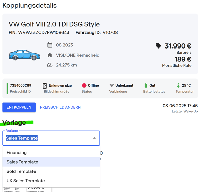Pick the Sold Template option
Viewport: 201px width, 192px height.
click(x=51, y=171)
